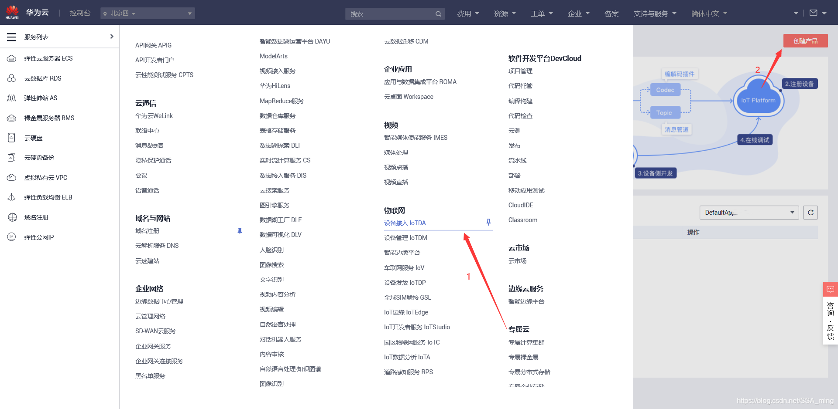Screen dimensions: 838x409
Task: Open the 北京四 region dropdown
Action: [x=148, y=14]
